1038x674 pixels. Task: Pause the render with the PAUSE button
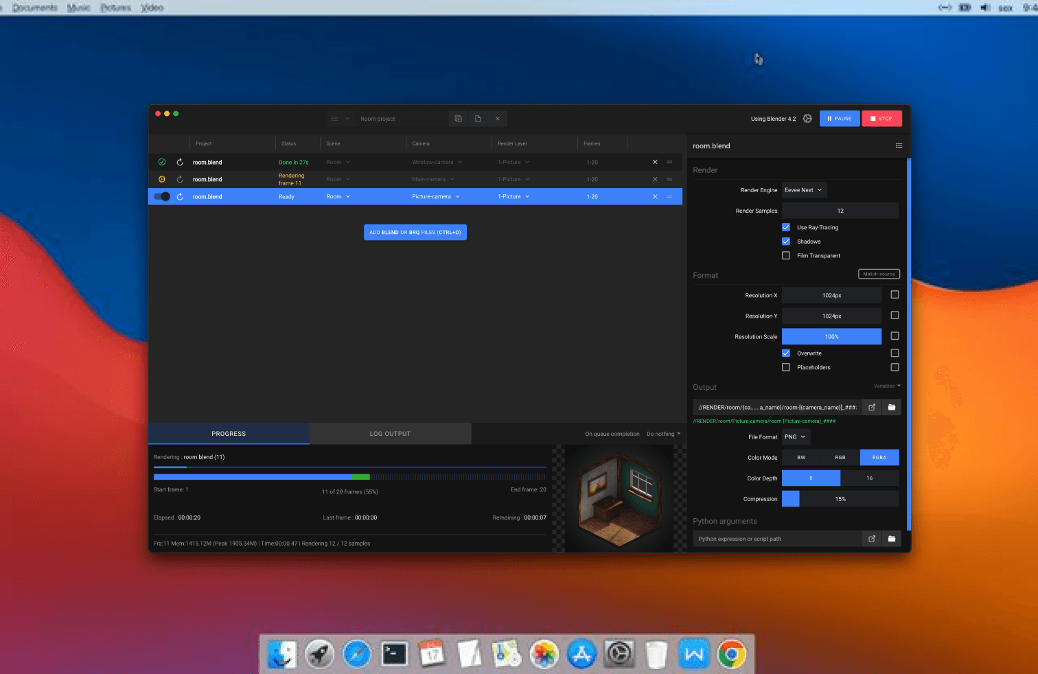point(840,119)
